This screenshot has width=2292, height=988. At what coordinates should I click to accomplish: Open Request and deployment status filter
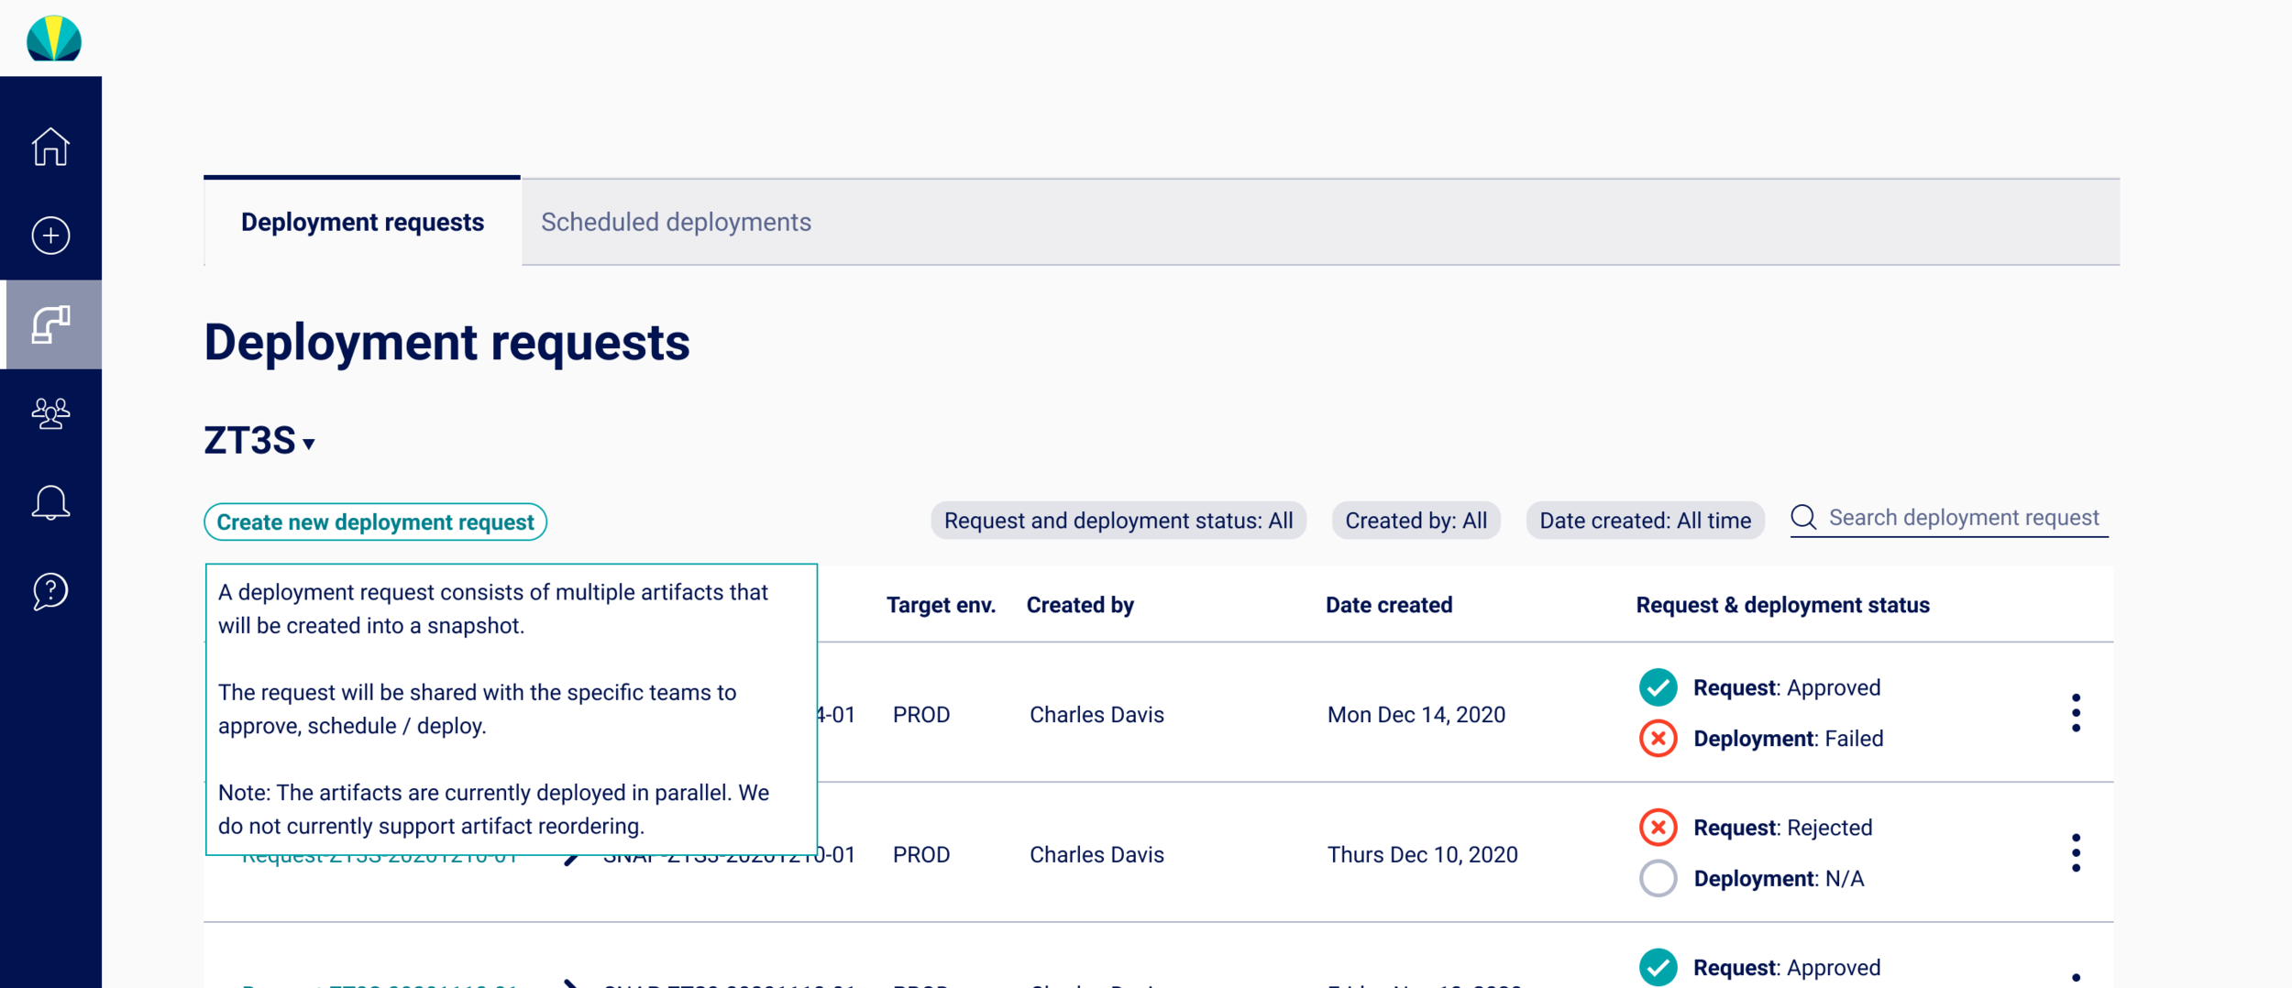tap(1118, 521)
